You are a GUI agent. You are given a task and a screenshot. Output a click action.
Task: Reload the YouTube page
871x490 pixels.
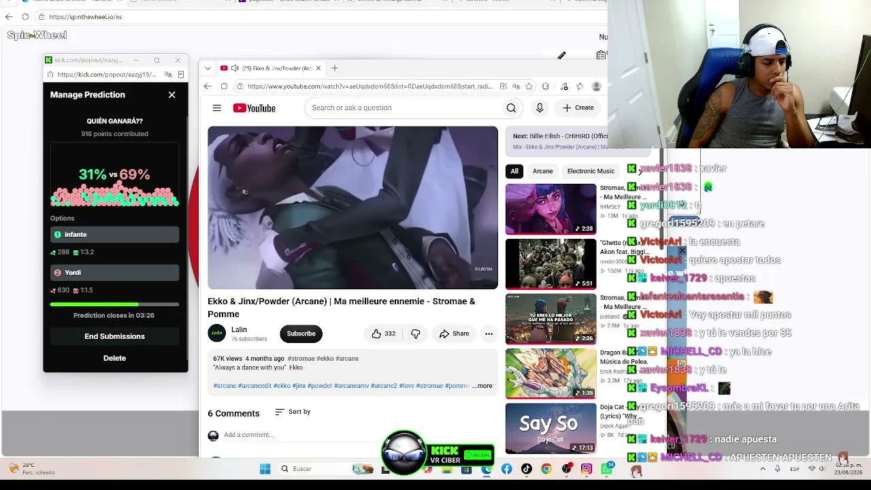[224, 86]
